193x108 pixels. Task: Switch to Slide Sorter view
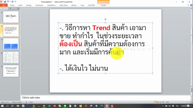(x=158, y=102)
